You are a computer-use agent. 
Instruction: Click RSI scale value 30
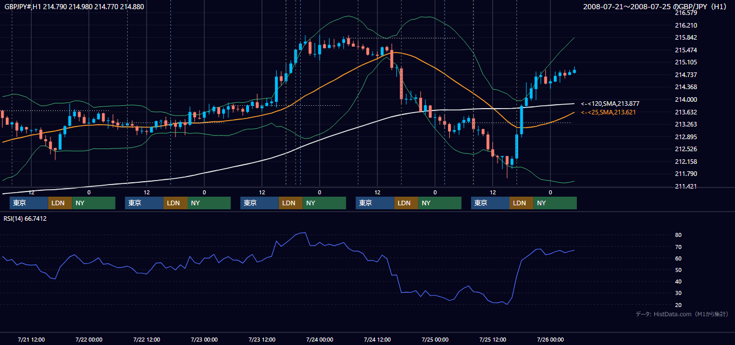678,293
